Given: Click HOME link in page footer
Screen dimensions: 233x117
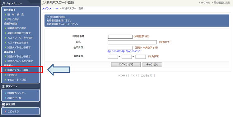Looking at the screenshot, I should click(123, 76).
